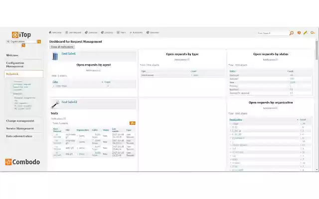Sort by Type column in type table
The image size is (319, 199).
pos(144,71)
